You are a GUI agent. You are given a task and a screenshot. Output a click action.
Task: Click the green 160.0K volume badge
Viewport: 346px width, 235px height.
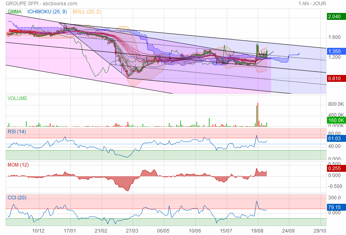pyautogui.click(x=336, y=120)
